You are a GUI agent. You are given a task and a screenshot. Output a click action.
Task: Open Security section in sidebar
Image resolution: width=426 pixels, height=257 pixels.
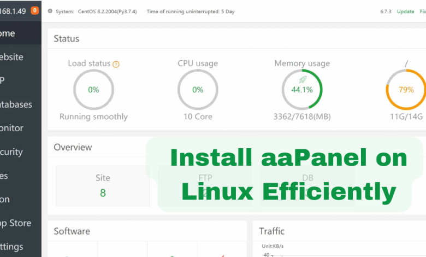[13, 152]
